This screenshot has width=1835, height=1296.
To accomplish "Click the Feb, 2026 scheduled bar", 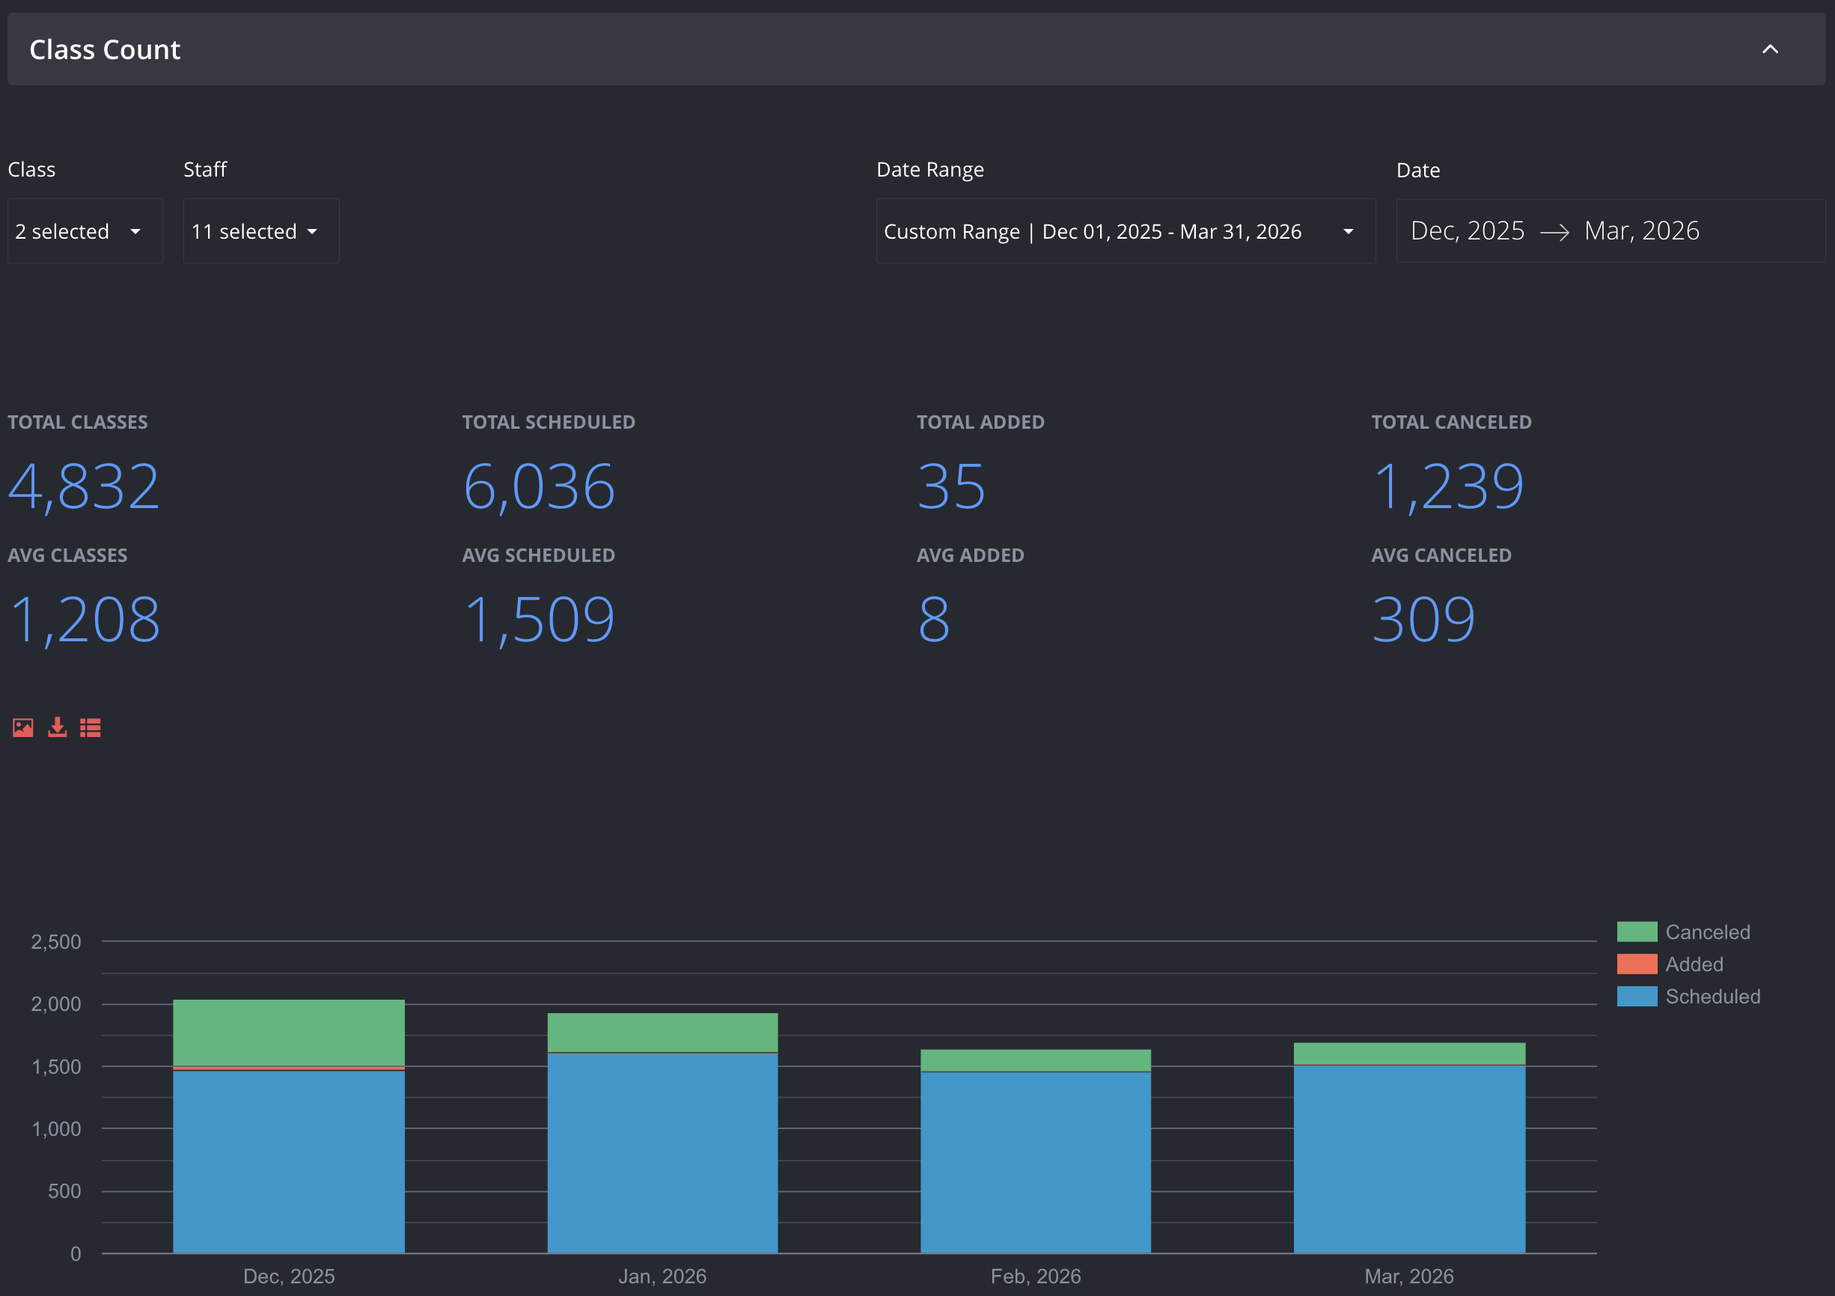I will pyautogui.click(x=1036, y=1163).
